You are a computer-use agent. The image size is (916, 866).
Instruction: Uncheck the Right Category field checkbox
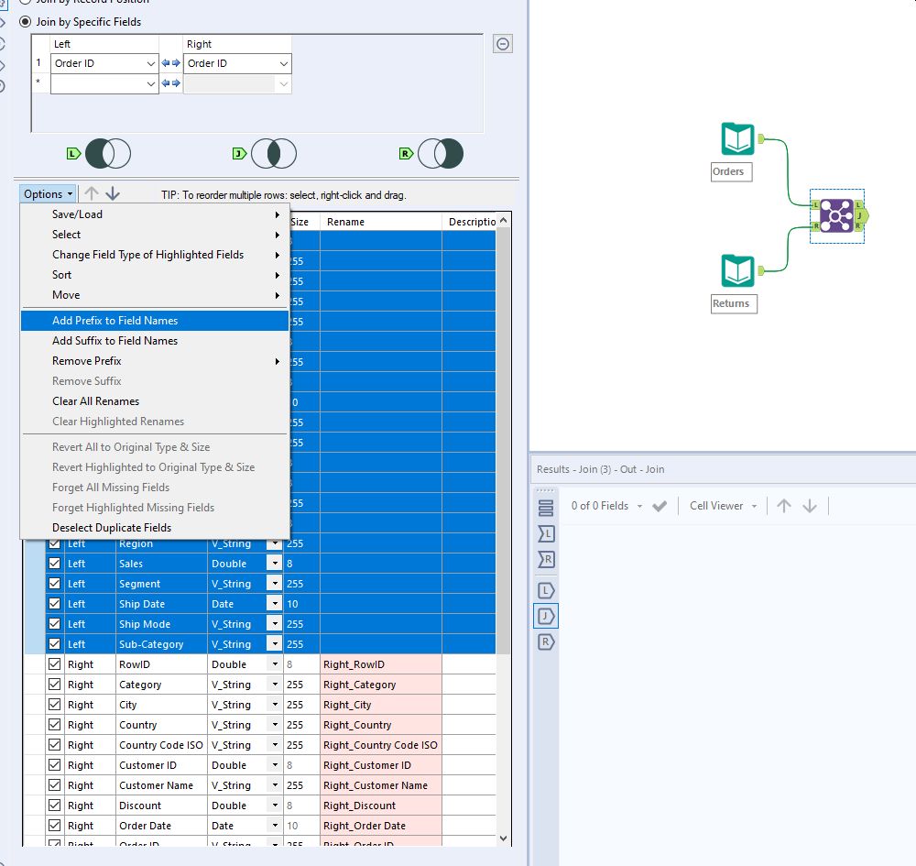pos(54,685)
